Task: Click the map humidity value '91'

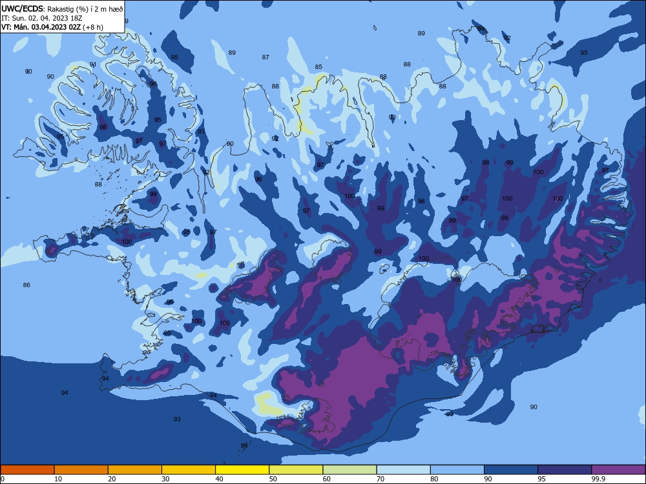Action: click(x=93, y=64)
